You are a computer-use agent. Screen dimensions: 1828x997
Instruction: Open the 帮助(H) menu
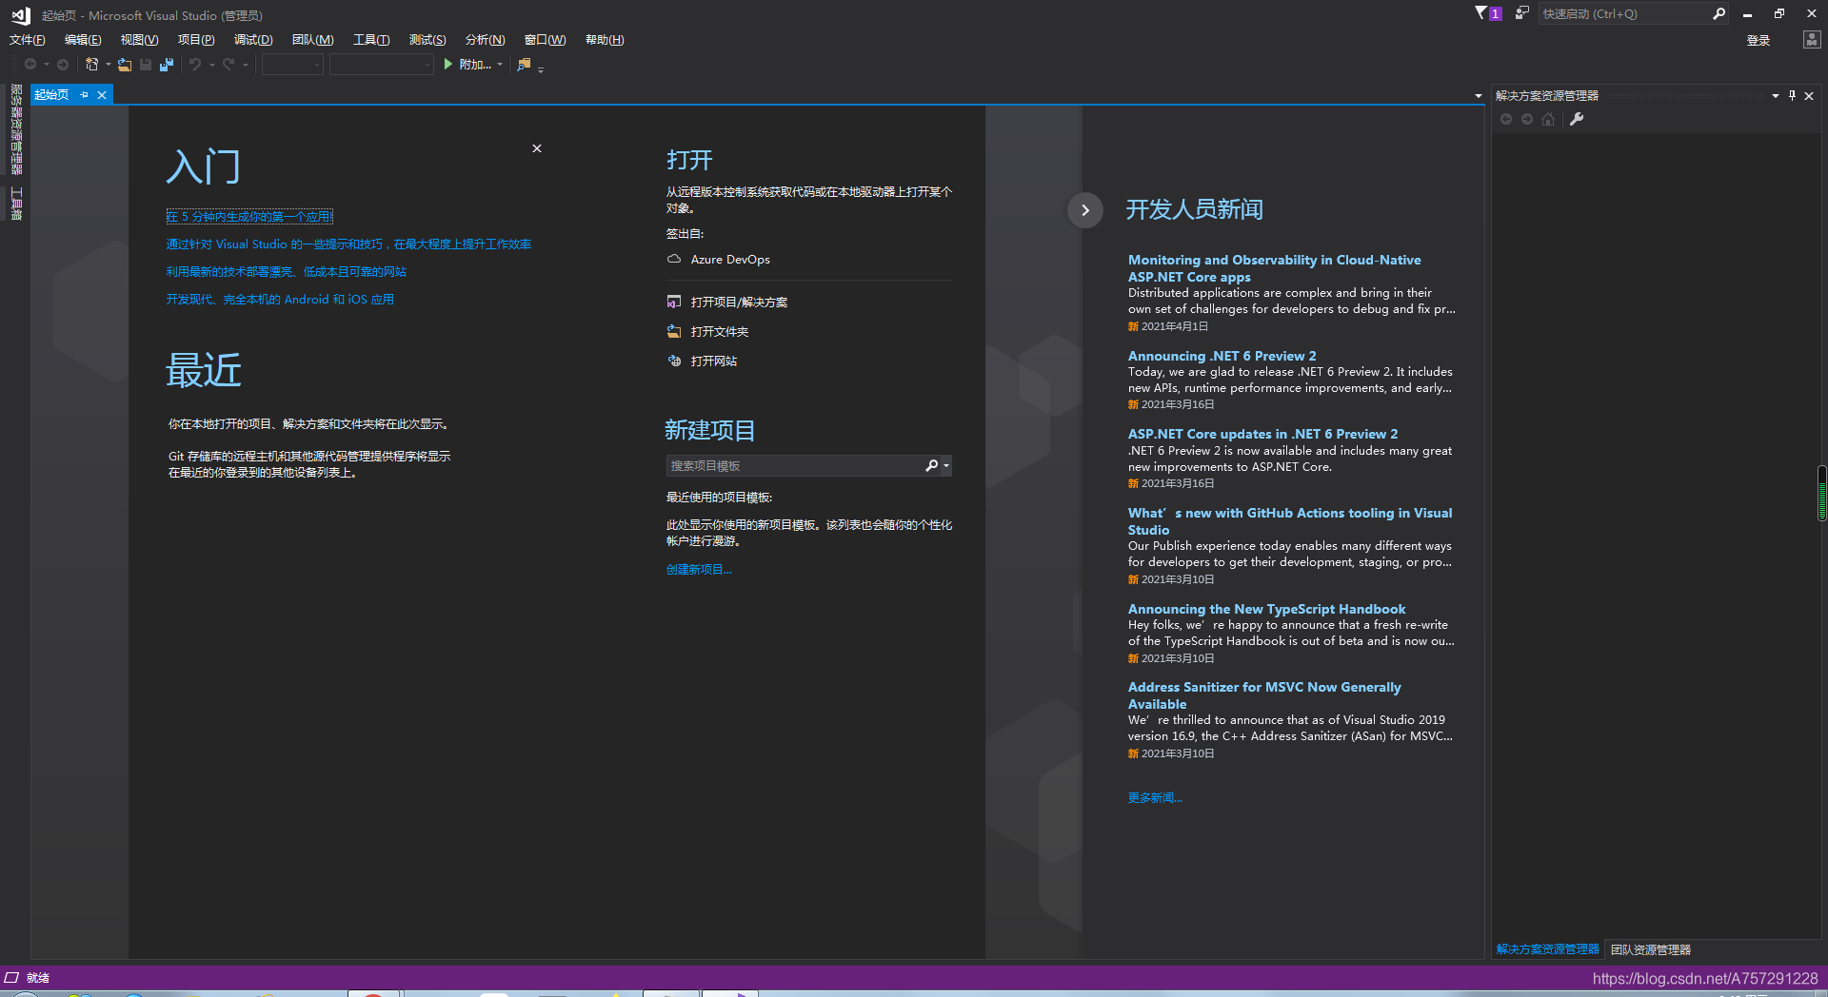click(x=605, y=40)
